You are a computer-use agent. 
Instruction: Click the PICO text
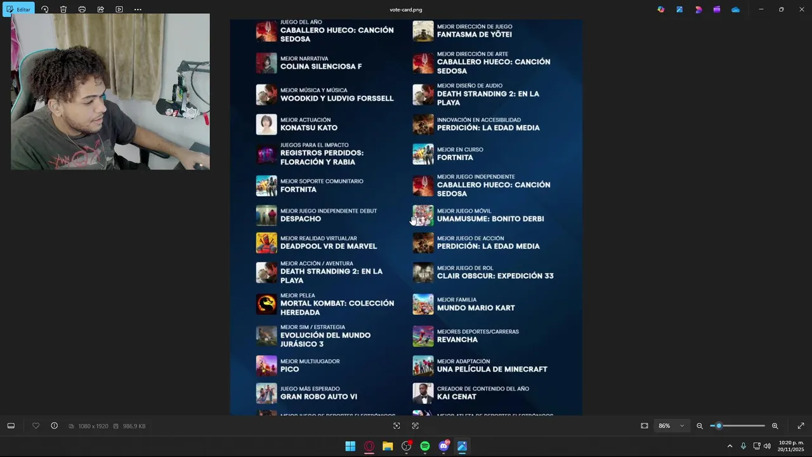click(x=289, y=369)
